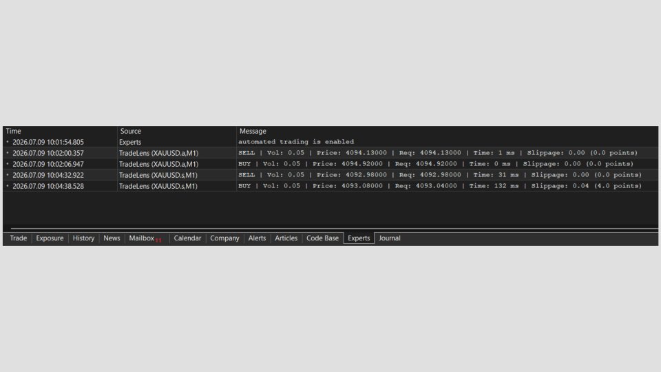Open the History tab
The height and width of the screenshot is (372, 661).
tap(83, 238)
